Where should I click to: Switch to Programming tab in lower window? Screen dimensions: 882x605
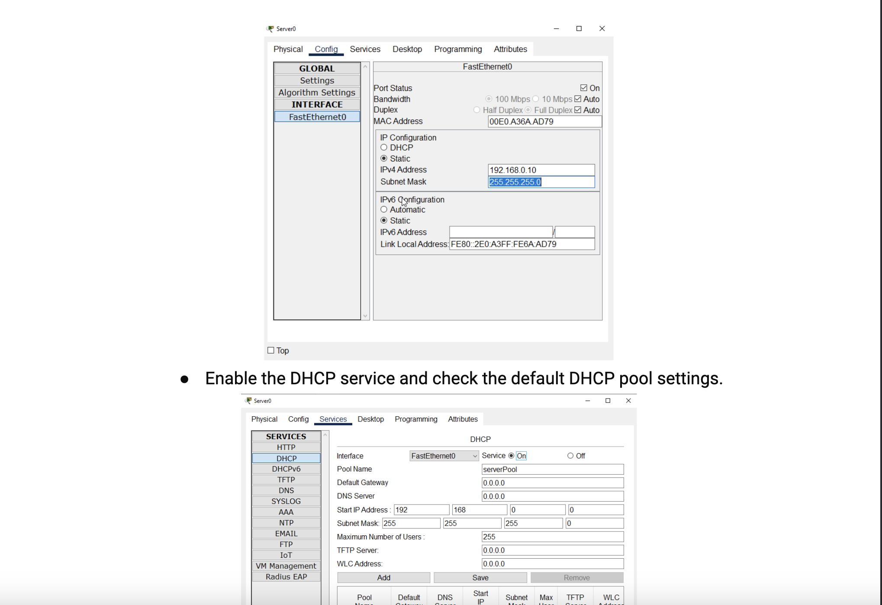click(416, 419)
